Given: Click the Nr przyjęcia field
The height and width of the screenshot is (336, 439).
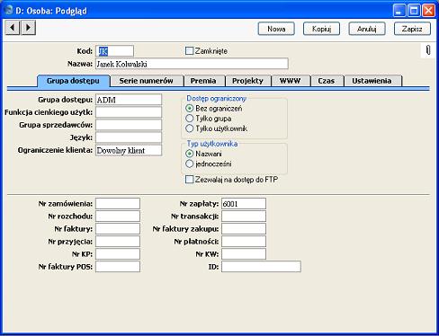Looking at the screenshot, I should click(x=118, y=242).
